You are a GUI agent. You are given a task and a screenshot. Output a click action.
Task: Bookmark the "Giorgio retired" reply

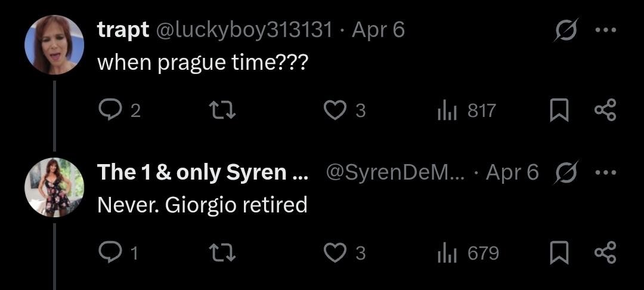559,254
